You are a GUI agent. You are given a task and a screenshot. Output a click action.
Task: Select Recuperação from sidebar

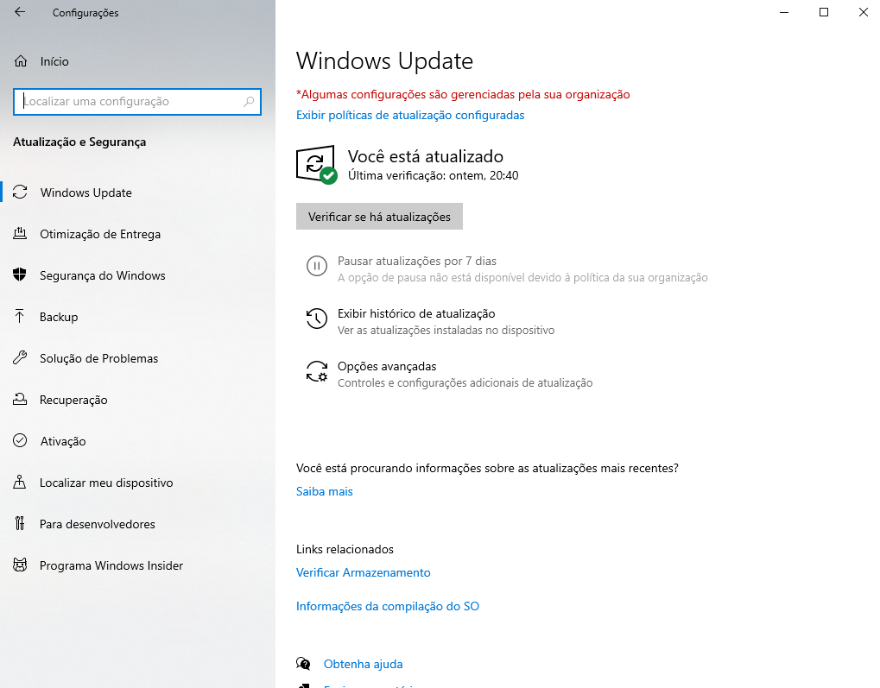point(137,401)
